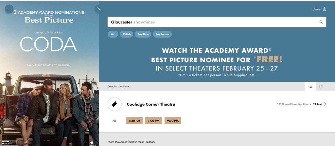Click the 290 Harvard Street address
The height and width of the screenshot is (146, 335).
[x=292, y=104]
